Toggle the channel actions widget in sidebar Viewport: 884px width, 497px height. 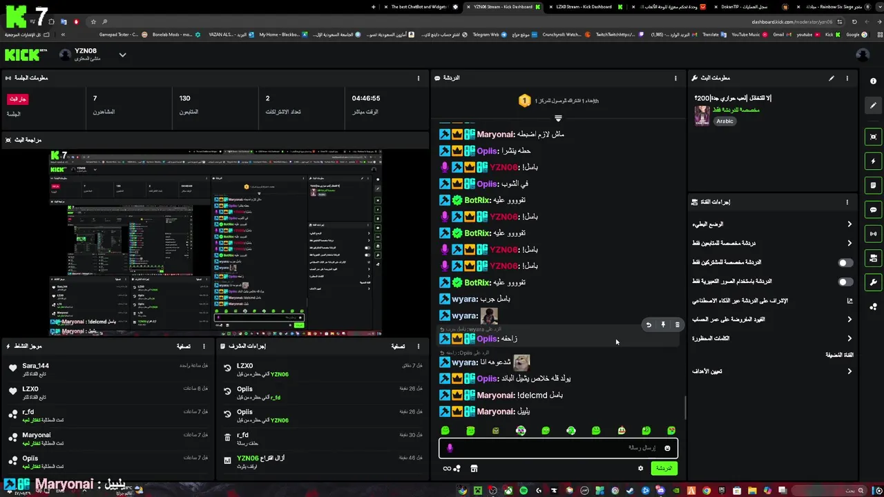click(874, 258)
